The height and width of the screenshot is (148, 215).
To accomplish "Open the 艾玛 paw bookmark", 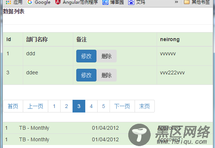I will click(136, 2).
